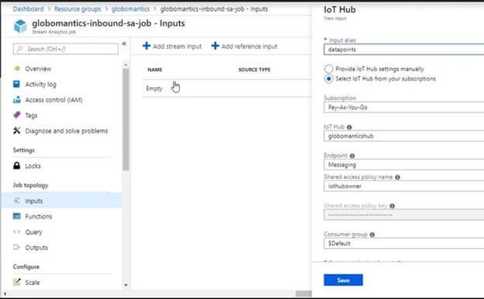Go to globomantics breadcrumb link
This screenshot has width=484, height=299.
(130, 9)
